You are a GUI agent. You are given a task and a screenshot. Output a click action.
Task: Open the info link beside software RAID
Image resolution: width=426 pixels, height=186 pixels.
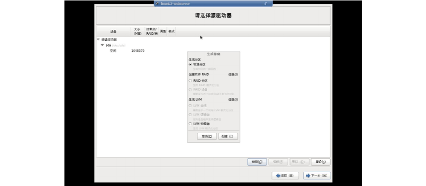[x=233, y=75]
